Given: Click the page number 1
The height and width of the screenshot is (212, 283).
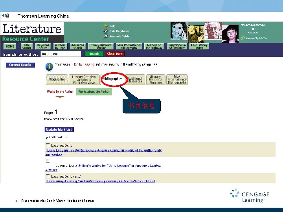Looking at the screenshot, I should [x=56, y=112].
